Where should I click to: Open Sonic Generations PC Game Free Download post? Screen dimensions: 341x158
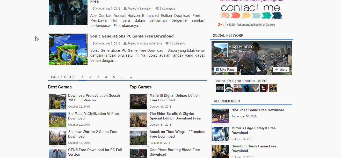coord(132,36)
